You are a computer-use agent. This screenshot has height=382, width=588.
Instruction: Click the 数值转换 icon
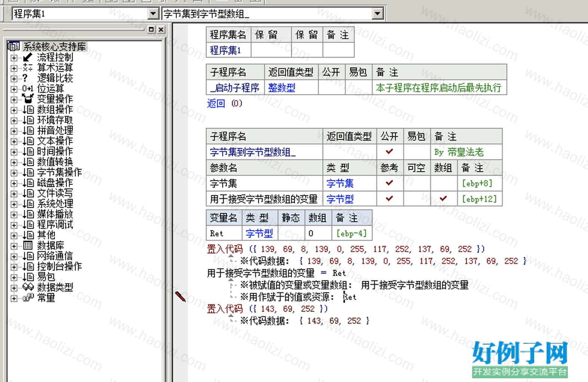coord(28,162)
